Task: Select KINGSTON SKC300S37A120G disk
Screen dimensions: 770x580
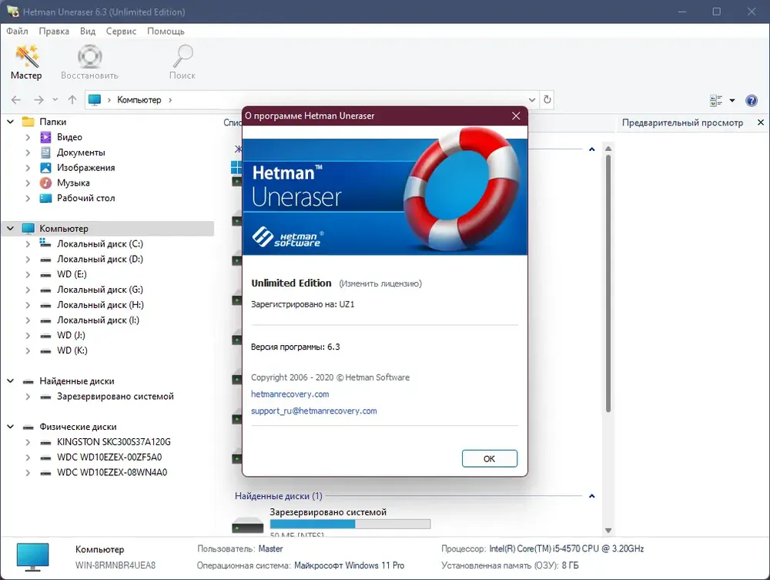Action: 113,442
